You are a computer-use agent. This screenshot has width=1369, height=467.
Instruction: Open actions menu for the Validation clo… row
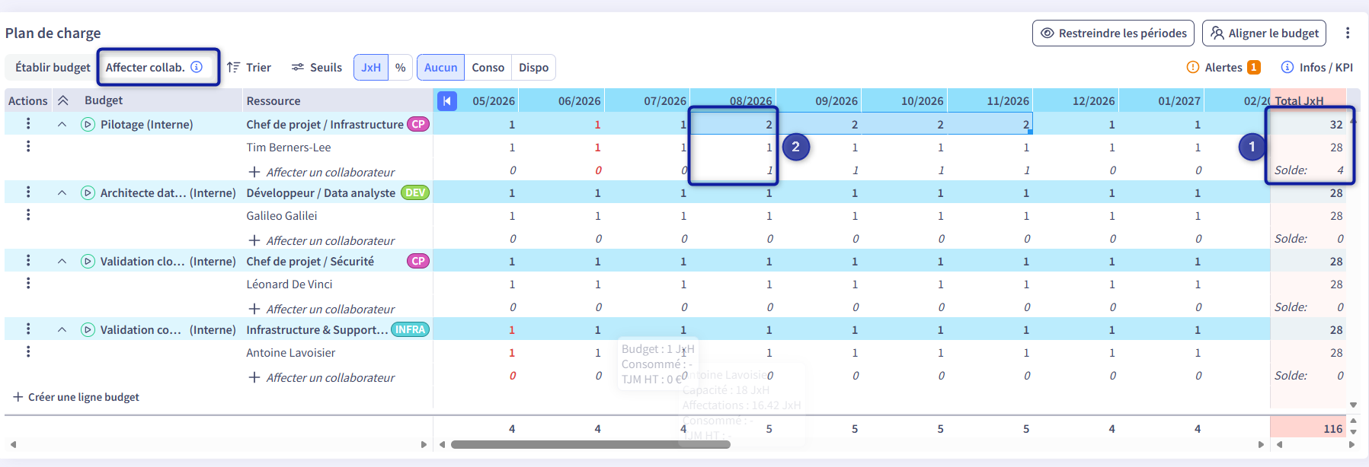click(28, 260)
